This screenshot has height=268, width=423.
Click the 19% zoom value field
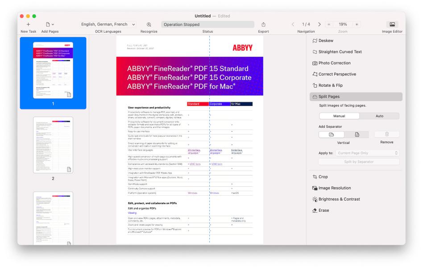343,24
